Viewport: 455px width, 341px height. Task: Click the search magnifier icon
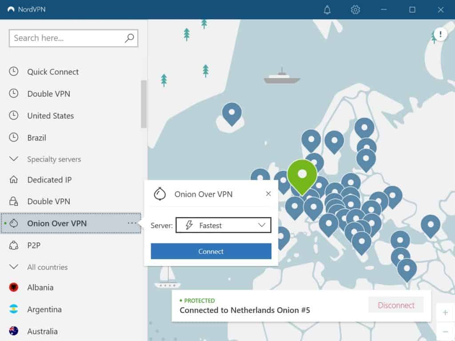129,38
